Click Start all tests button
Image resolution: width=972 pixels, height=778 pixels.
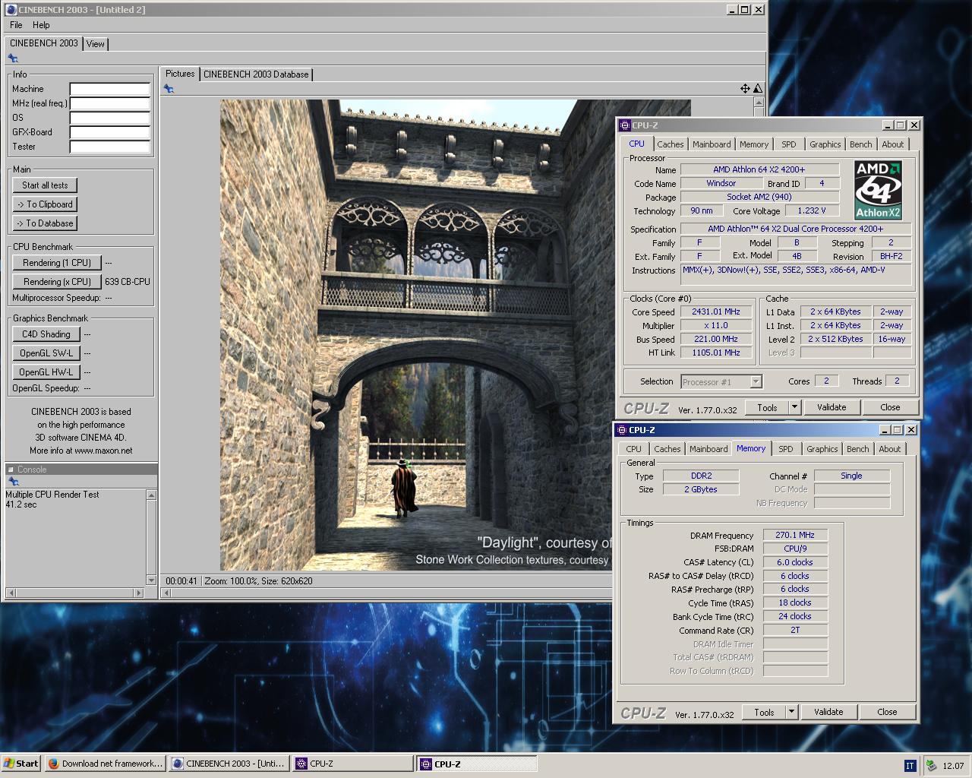coord(45,185)
